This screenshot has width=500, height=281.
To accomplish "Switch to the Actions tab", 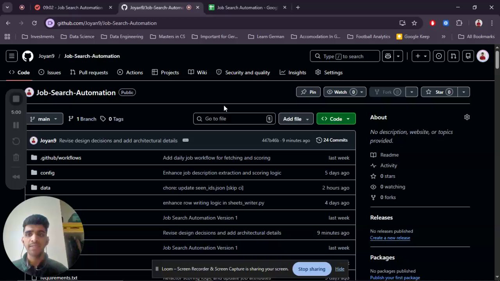I will [x=130, y=73].
